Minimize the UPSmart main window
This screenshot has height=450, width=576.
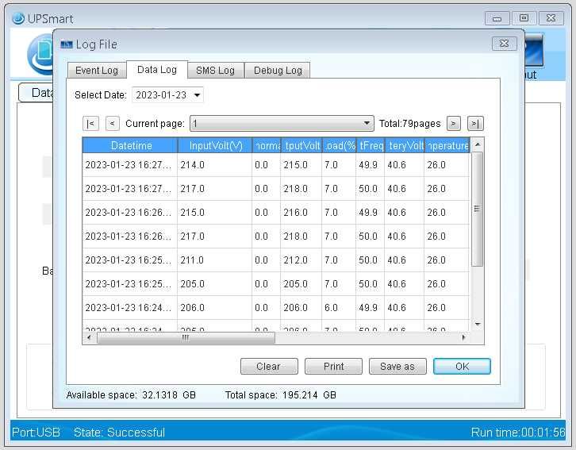coord(497,18)
